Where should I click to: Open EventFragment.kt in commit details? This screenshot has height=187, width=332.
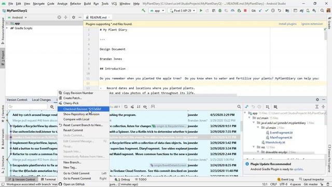281,132
